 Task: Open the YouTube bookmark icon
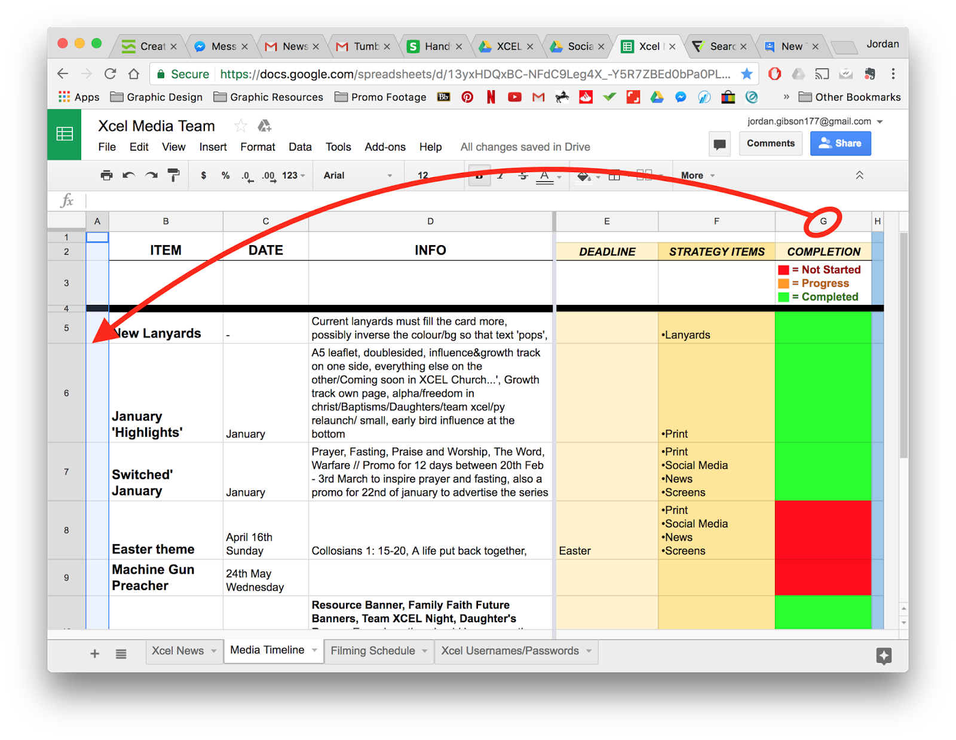point(514,97)
